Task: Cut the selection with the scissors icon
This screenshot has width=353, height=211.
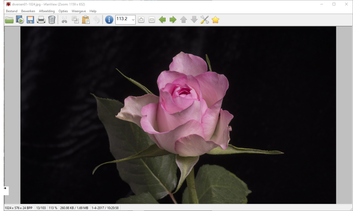Action: coord(65,20)
